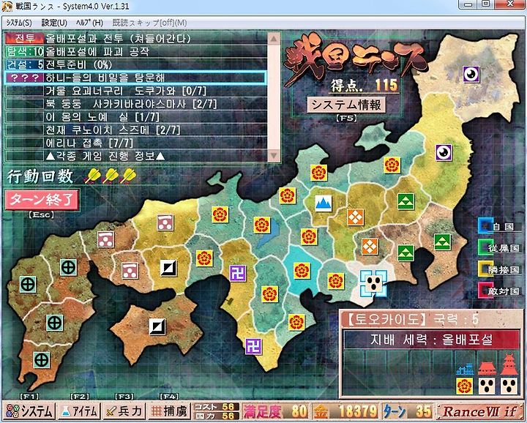Click the 国力 56 national power readout
527x423 pixels.
(x=216, y=416)
